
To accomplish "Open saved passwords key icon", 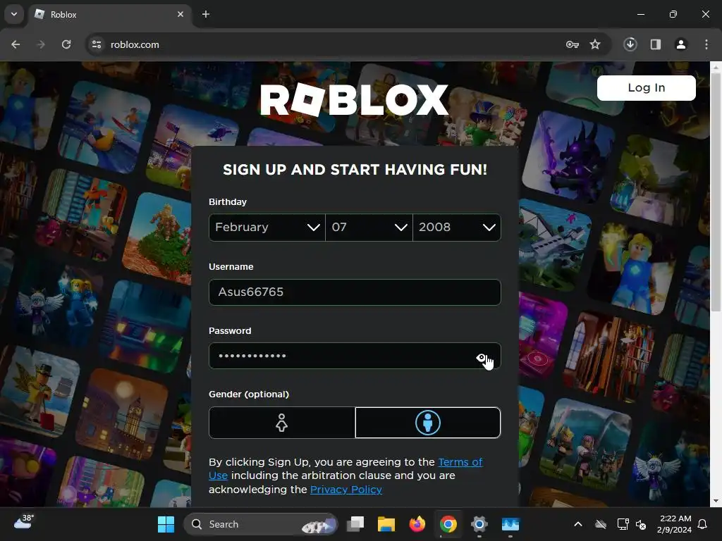I will pyautogui.click(x=573, y=44).
